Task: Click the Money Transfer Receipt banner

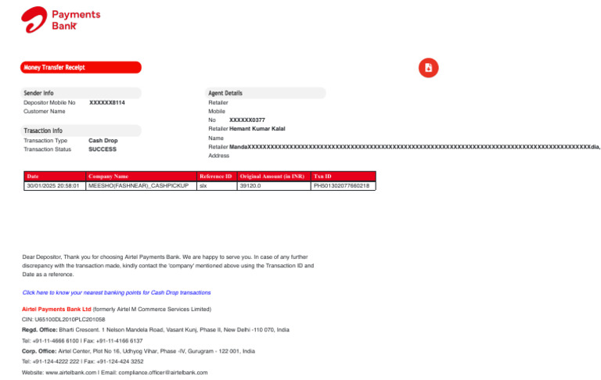Action: [x=81, y=67]
